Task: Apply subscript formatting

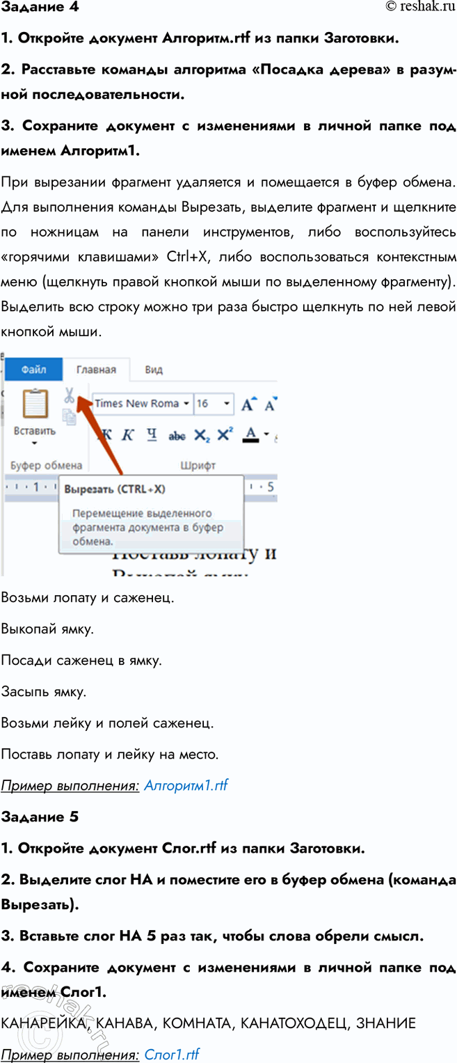Action: point(201,435)
